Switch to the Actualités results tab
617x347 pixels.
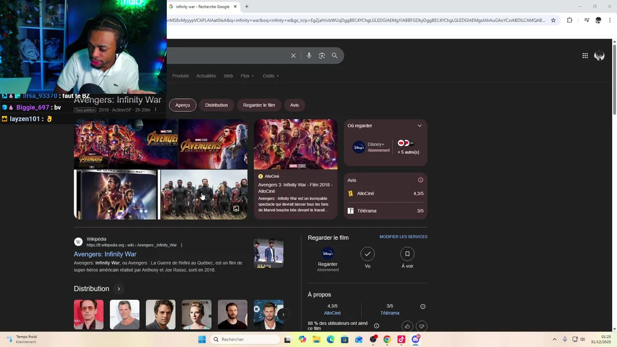coord(206,76)
